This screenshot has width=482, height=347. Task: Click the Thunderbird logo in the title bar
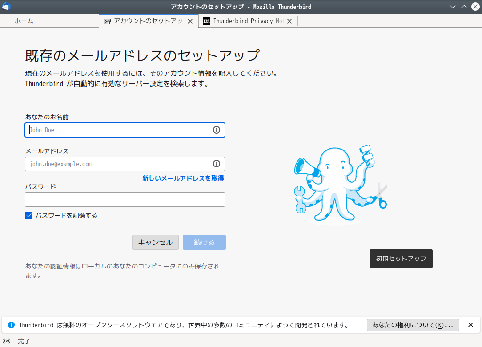click(7, 7)
